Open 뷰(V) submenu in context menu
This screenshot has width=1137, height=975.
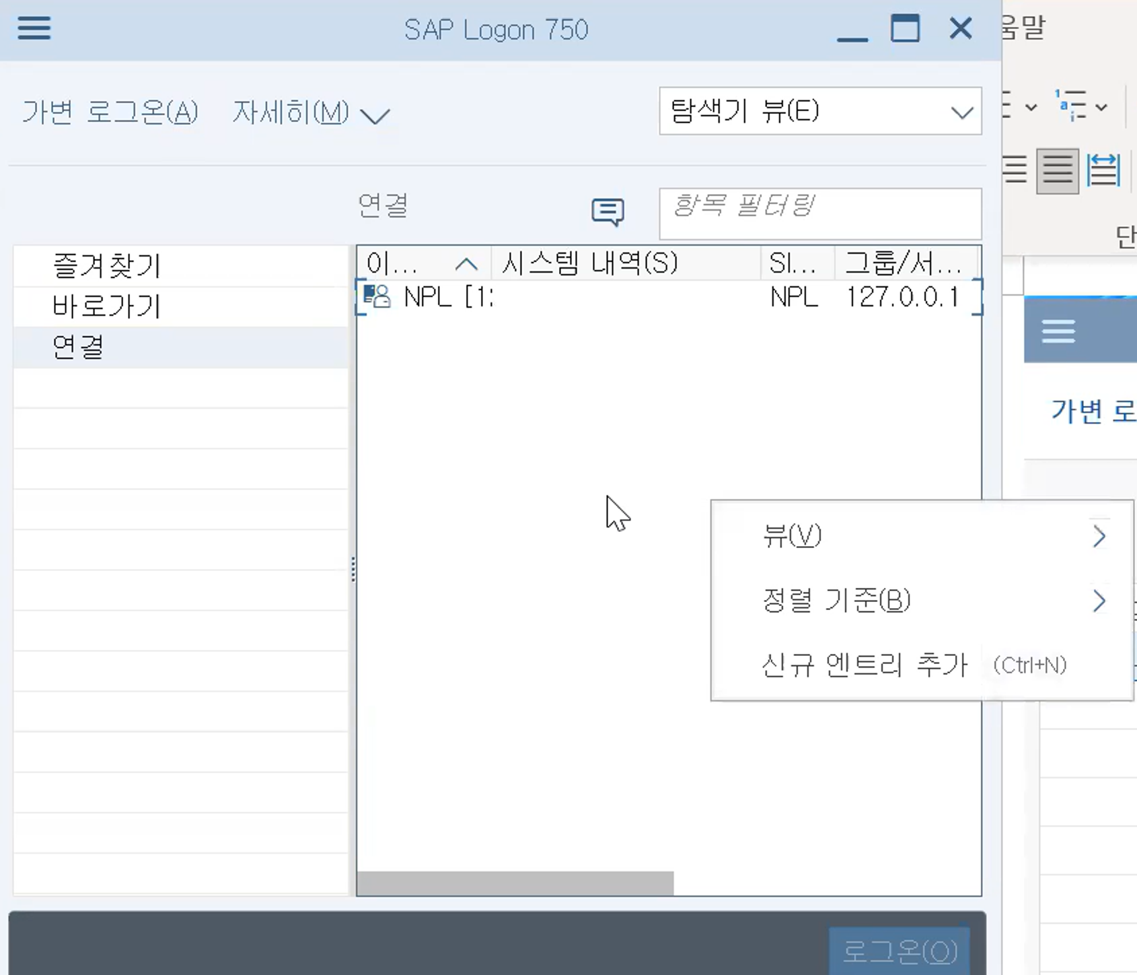[922, 536]
